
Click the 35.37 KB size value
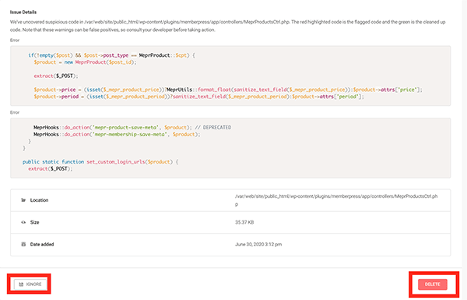click(x=244, y=222)
